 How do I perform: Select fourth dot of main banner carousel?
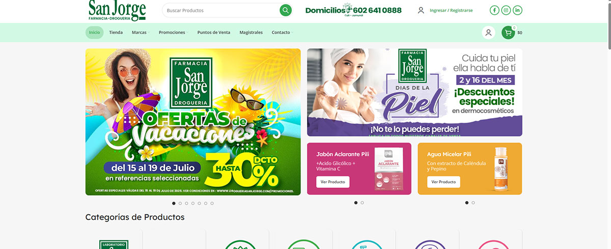(193, 203)
